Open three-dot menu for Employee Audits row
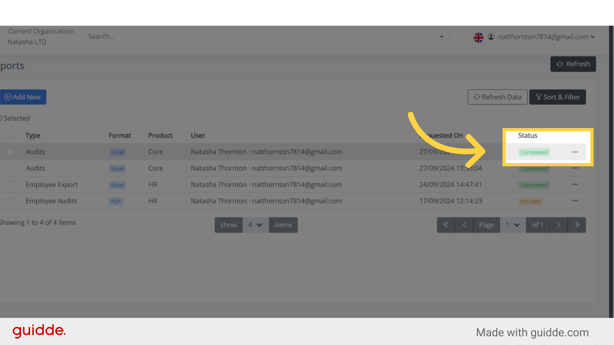The height and width of the screenshot is (345, 614). point(575,201)
